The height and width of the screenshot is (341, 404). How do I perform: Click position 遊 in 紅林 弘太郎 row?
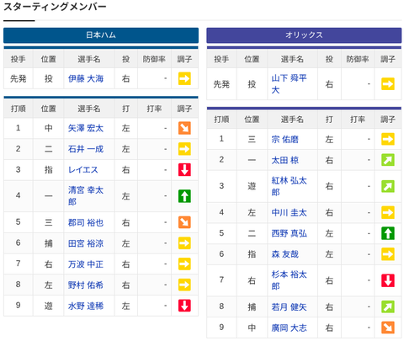click(252, 186)
